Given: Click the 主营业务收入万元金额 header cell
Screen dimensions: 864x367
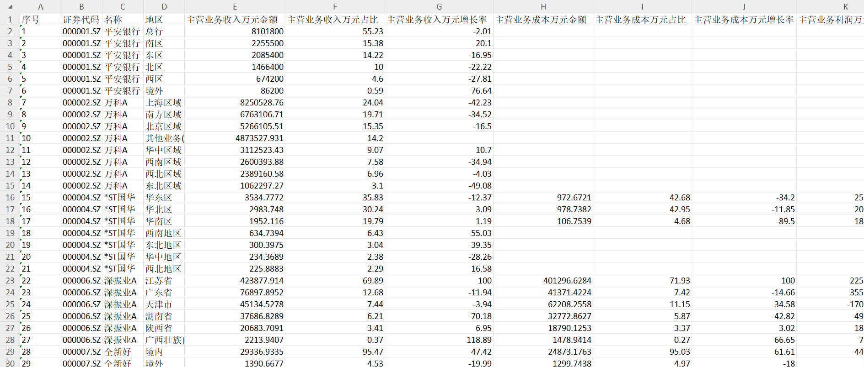Looking at the screenshot, I should coord(235,20).
